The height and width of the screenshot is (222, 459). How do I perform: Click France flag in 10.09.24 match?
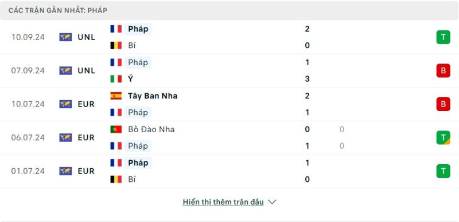pyautogui.click(x=116, y=29)
